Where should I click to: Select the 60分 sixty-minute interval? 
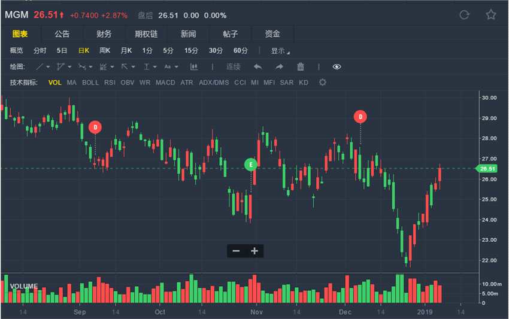[241, 50]
